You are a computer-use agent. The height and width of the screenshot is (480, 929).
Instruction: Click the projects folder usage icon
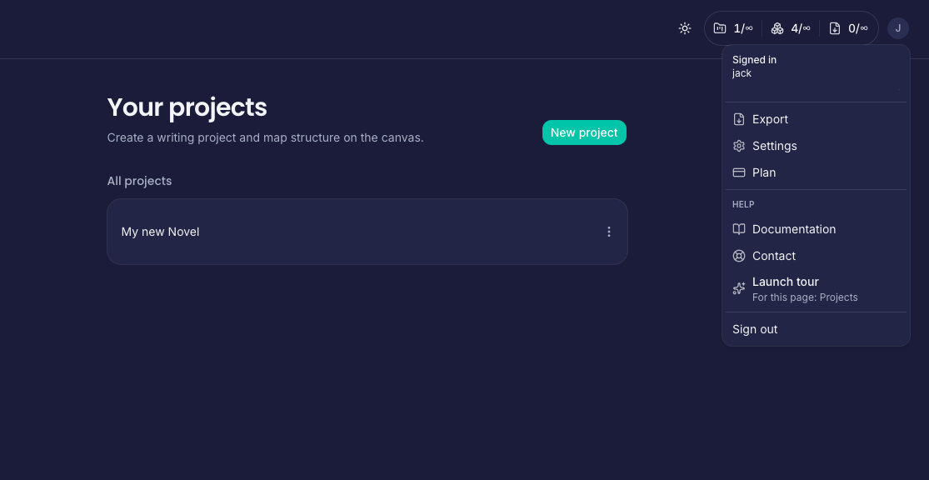(x=720, y=28)
